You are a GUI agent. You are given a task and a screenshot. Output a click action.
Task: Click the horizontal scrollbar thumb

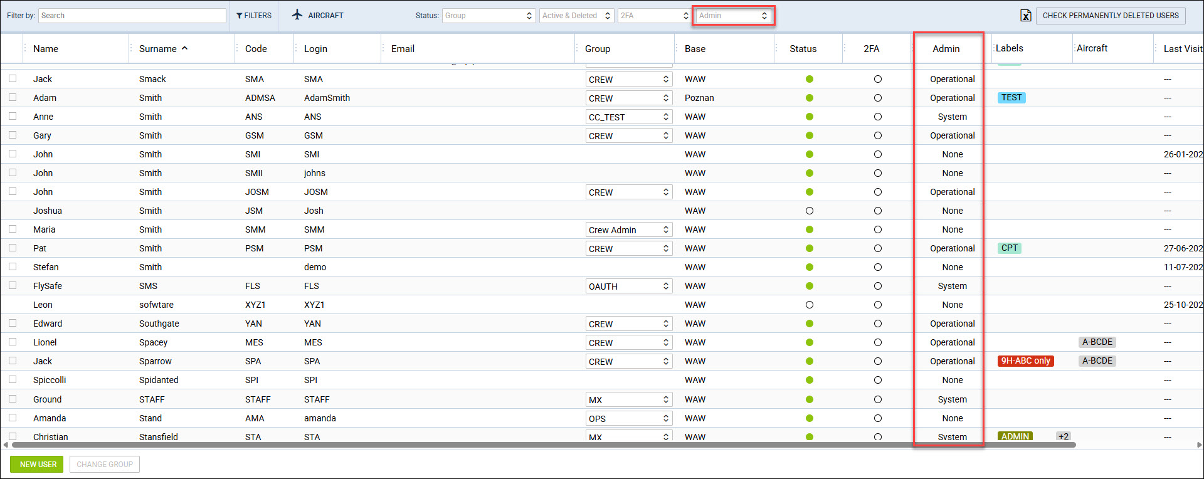coord(543,445)
